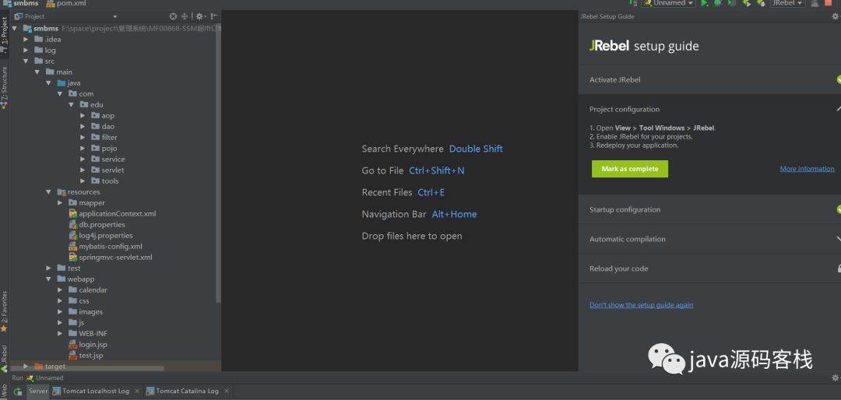Select the servlet package
This screenshot has height=400, width=841.
(x=107, y=170)
